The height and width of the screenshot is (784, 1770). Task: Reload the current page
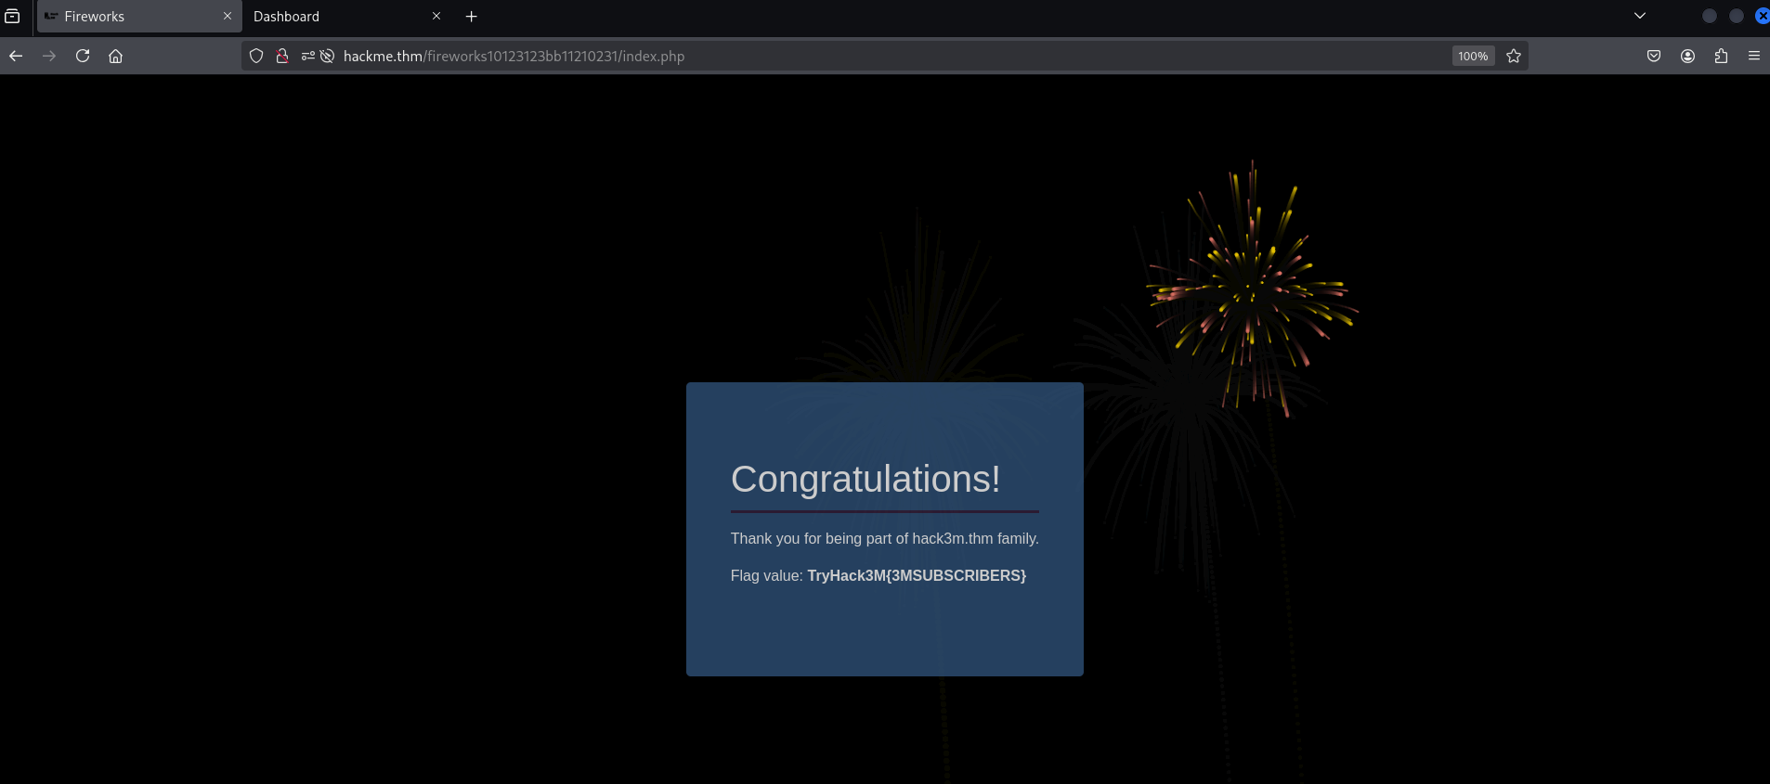(83, 56)
